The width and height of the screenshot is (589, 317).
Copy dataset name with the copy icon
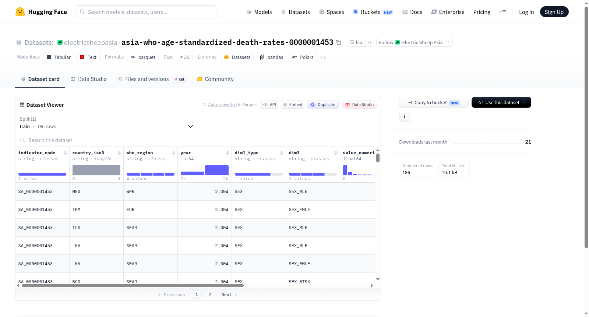pyautogui.click(x=338, y=43)
